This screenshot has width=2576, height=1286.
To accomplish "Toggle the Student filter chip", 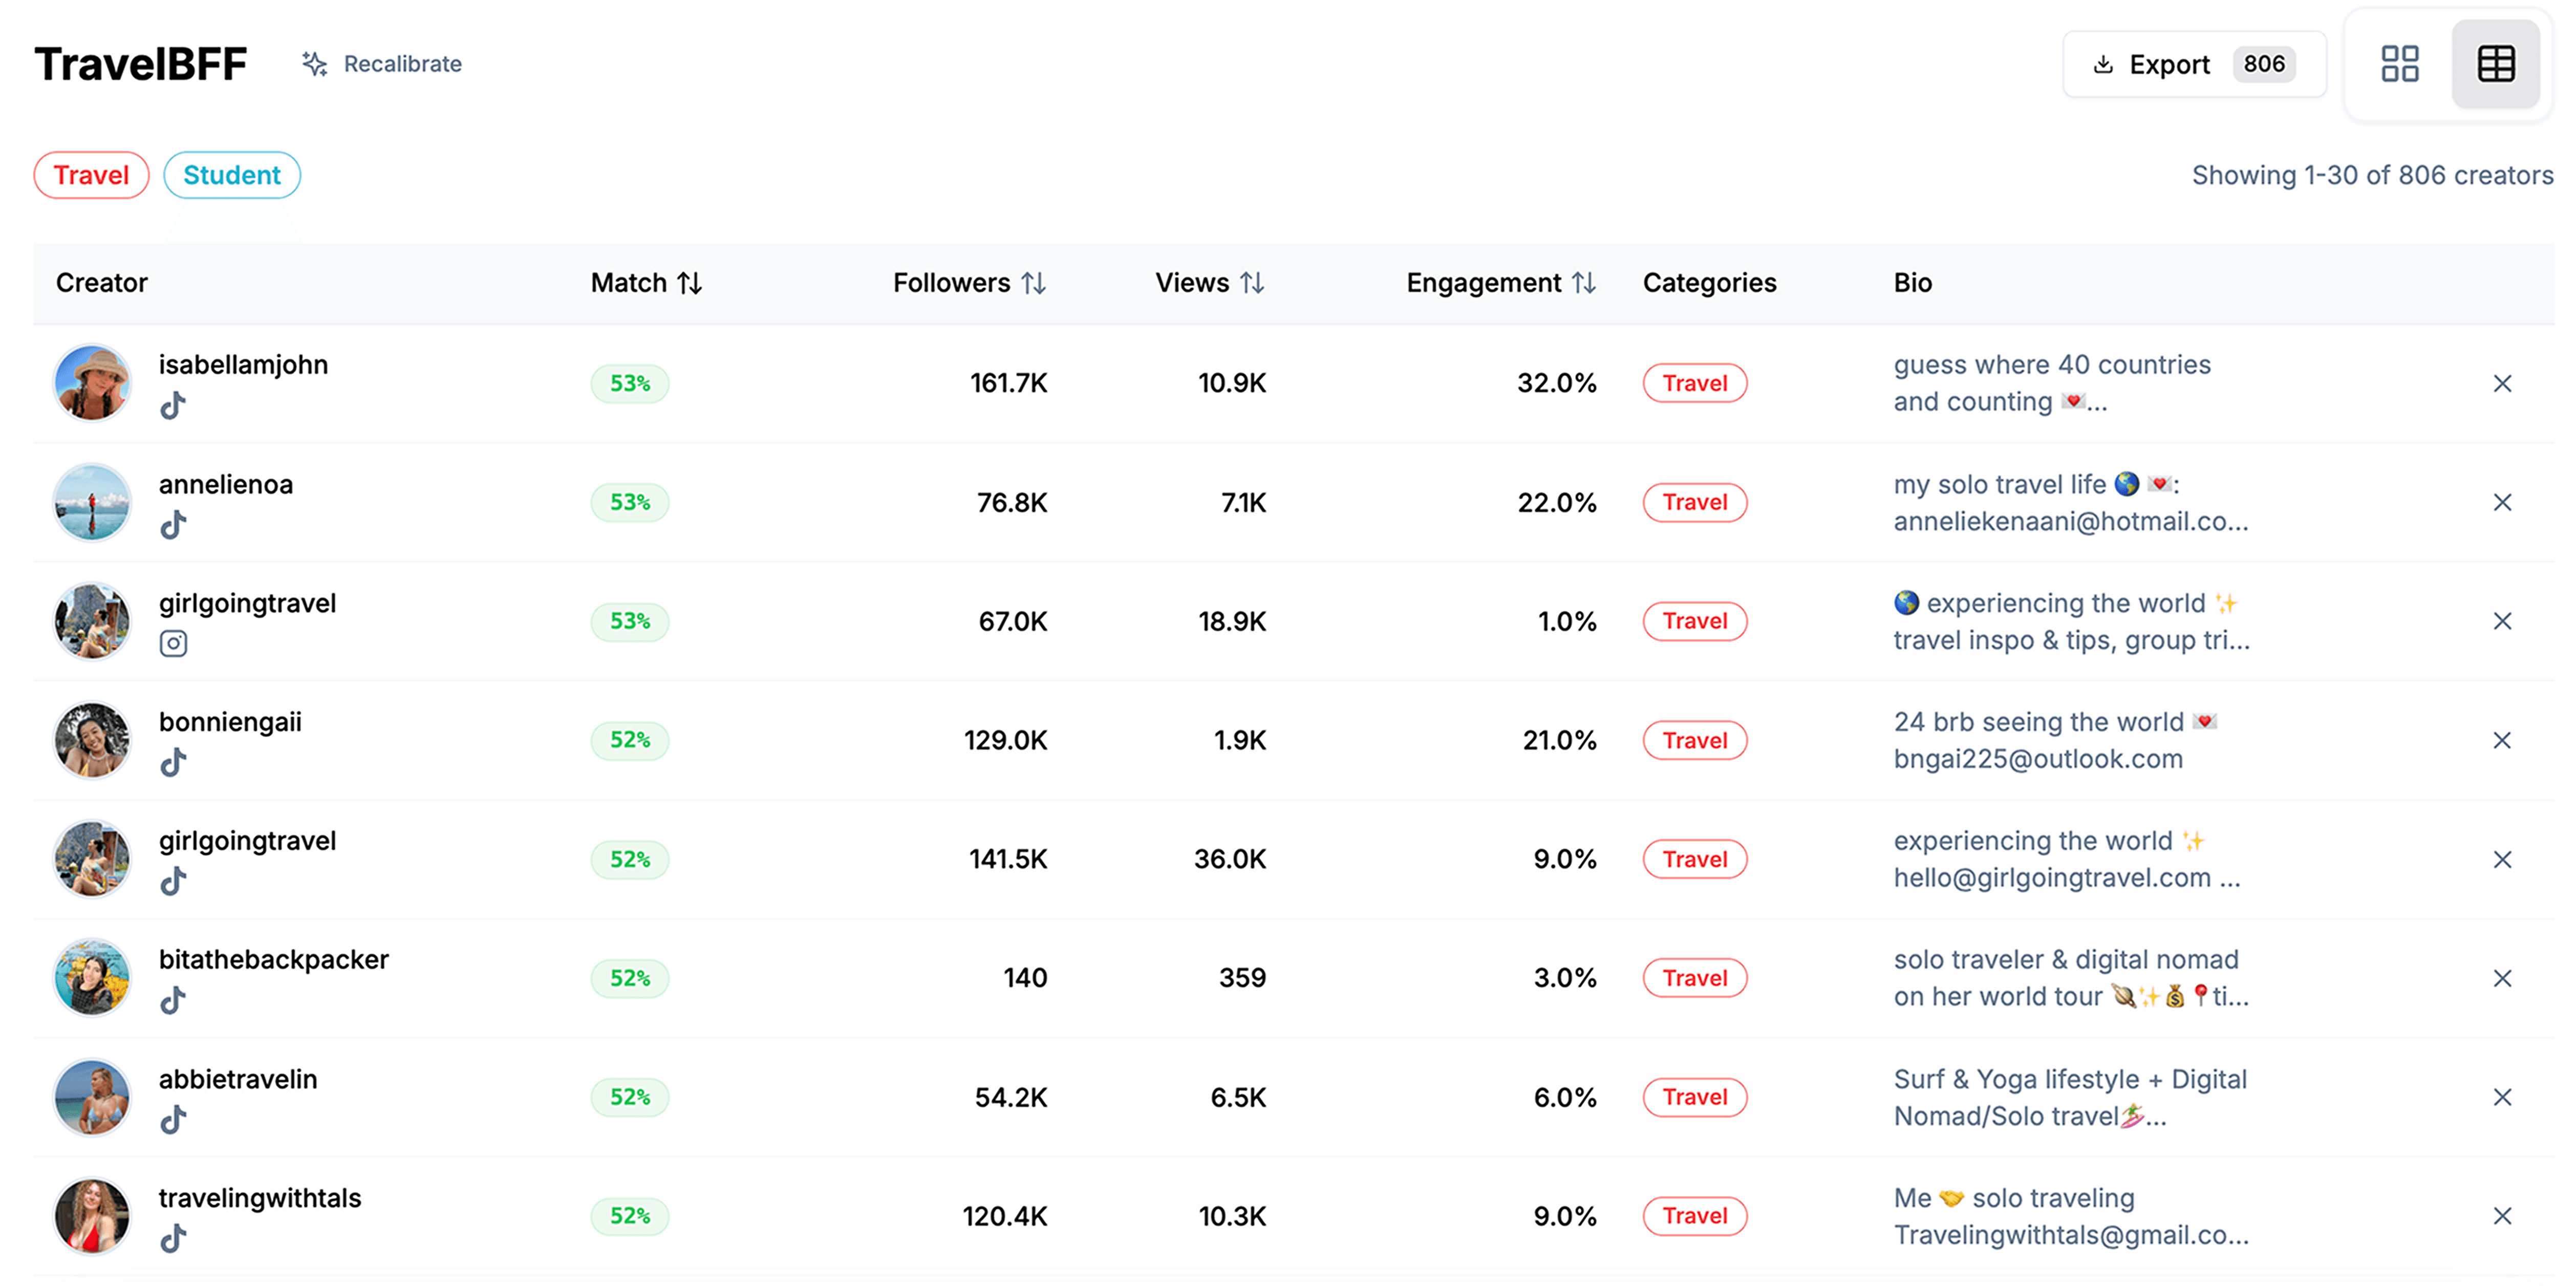I will coord(232,175).
